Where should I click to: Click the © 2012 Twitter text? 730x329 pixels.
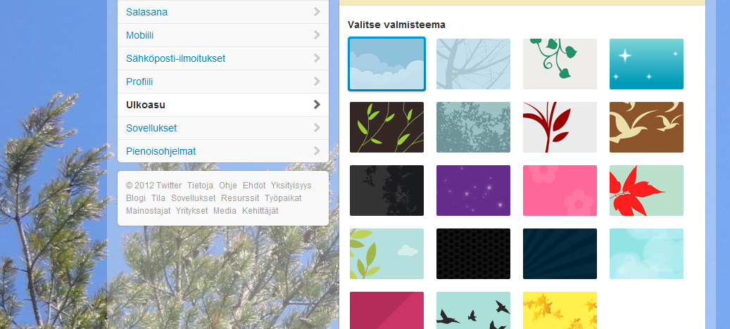153,186
